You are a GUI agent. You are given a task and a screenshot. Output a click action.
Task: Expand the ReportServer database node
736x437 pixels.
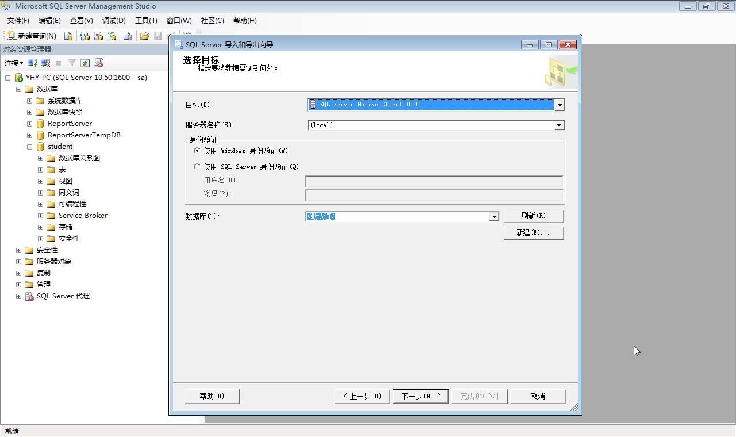click(29, 124)
